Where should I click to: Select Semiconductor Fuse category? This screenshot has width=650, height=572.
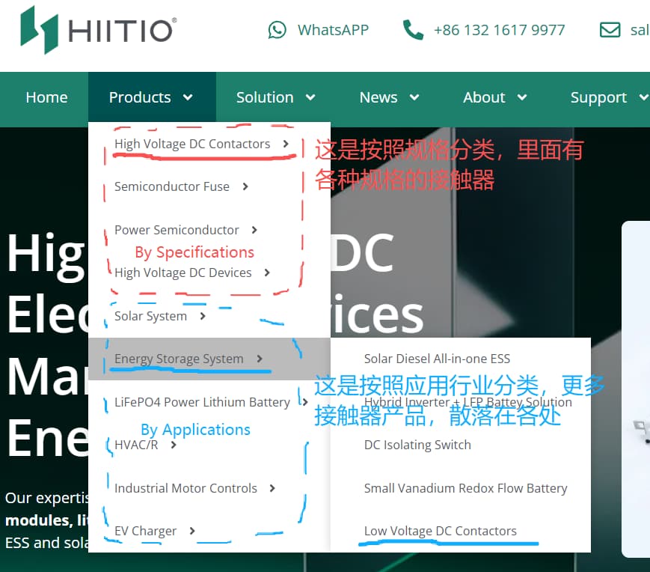(x=171, y=186)
